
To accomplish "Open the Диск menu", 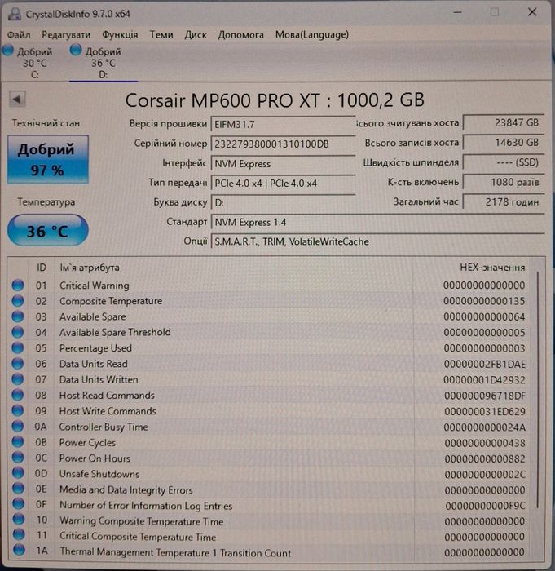I will [196, 35].
